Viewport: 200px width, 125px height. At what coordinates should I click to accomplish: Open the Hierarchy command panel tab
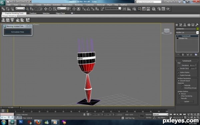(x=185, y=25)
